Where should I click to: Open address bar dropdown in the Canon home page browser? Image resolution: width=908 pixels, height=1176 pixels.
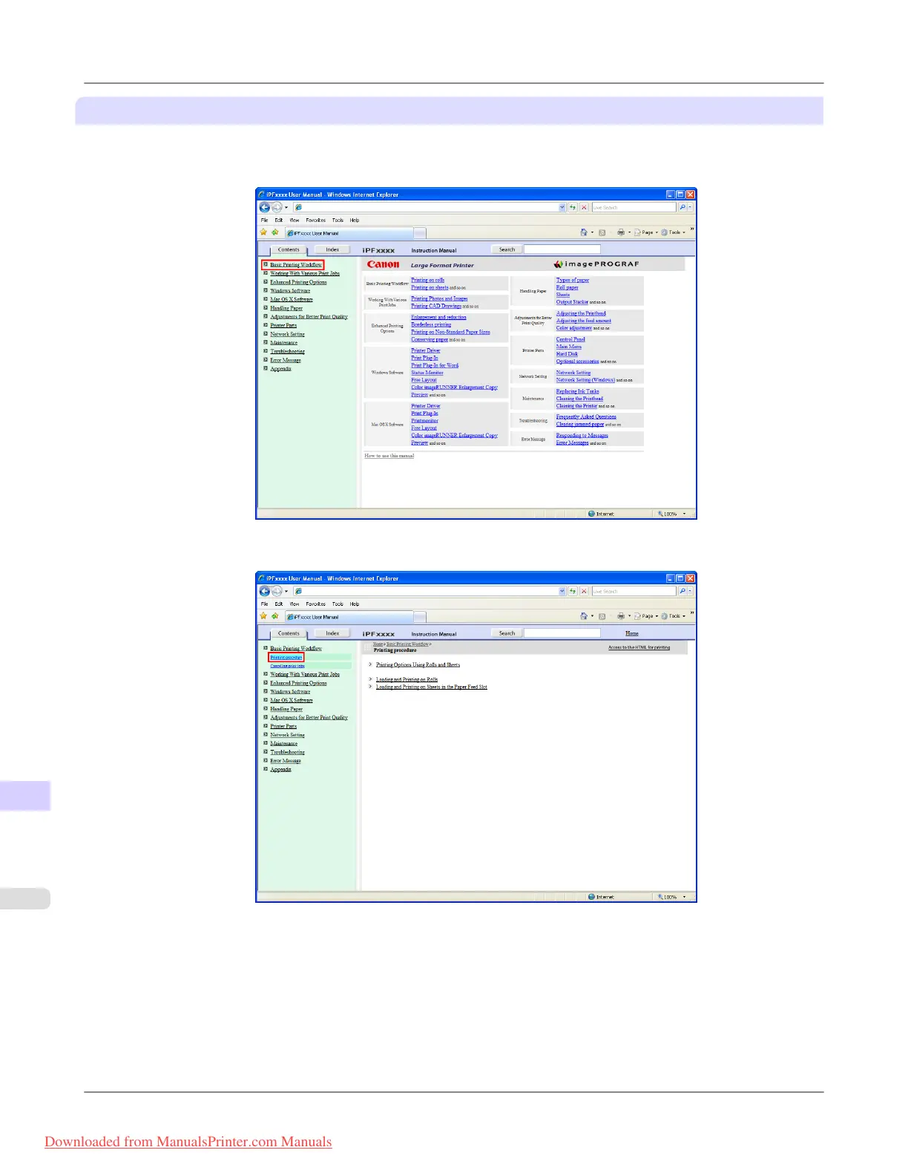pyautogui.click(x=562, y=207)
